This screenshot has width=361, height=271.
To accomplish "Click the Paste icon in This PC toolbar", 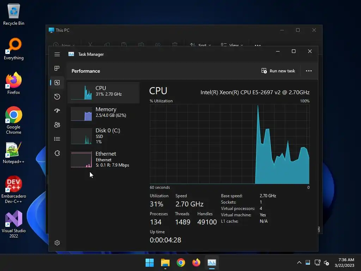I will tap(124, 45).
